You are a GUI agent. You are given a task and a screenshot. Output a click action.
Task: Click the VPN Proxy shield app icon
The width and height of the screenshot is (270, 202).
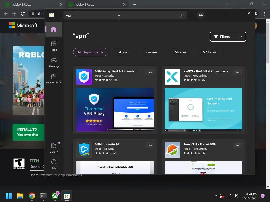tap(84, 77)
